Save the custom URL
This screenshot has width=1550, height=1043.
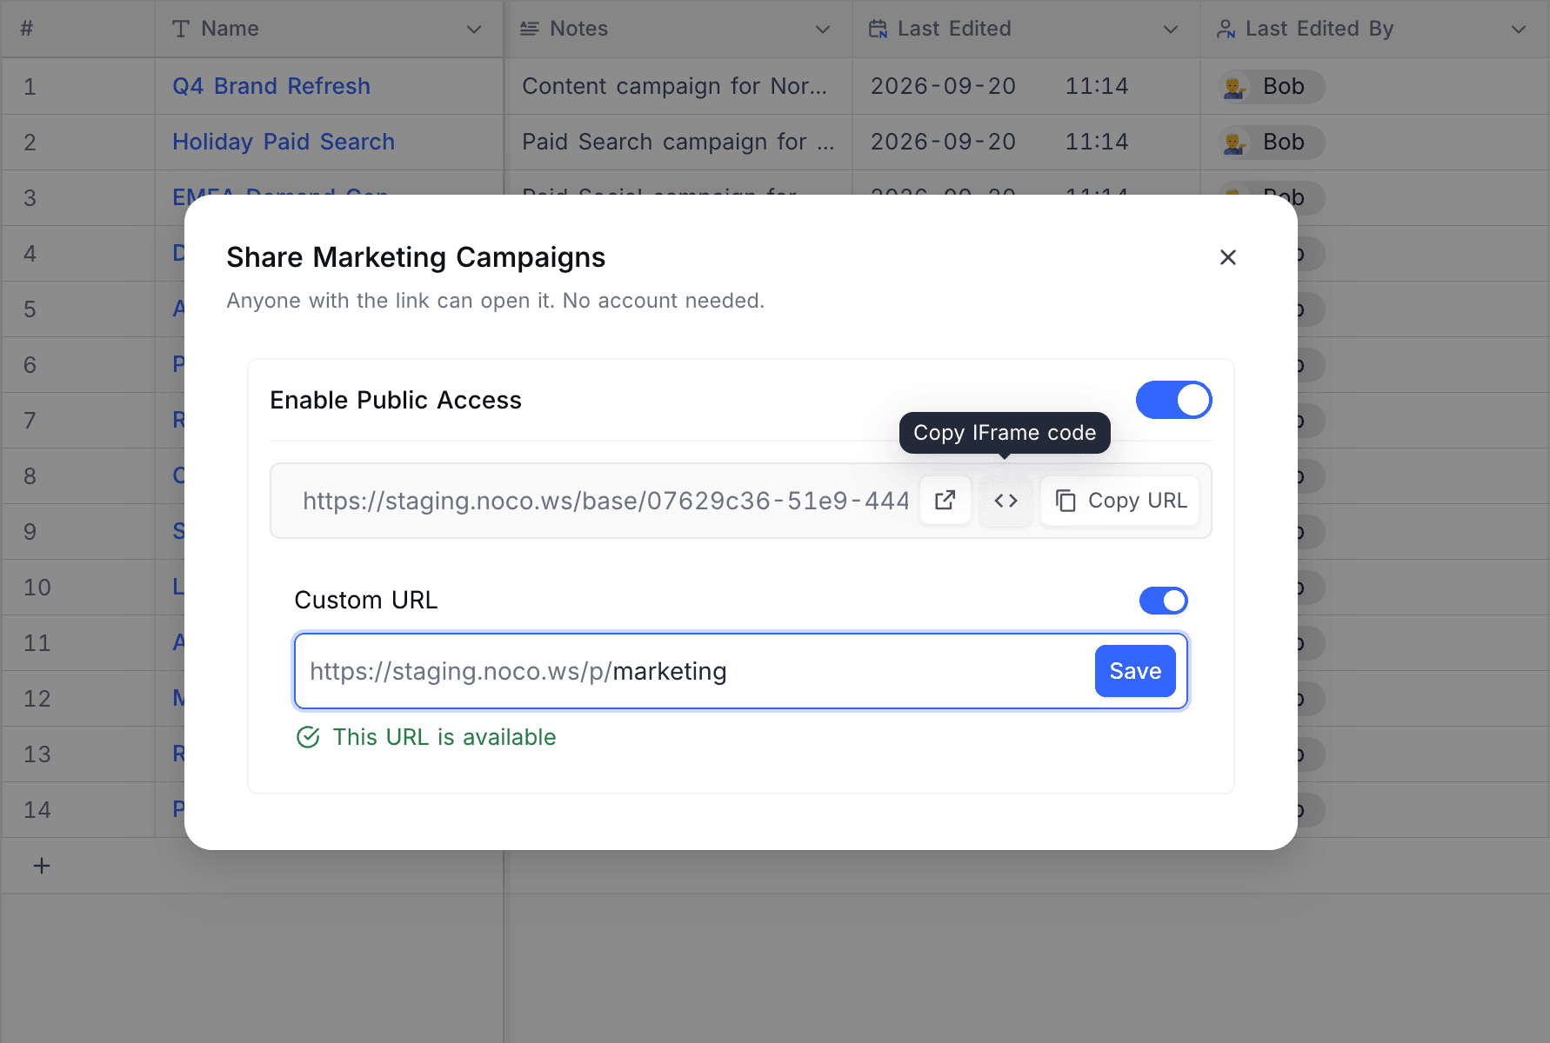click(x=1135, y=671)
